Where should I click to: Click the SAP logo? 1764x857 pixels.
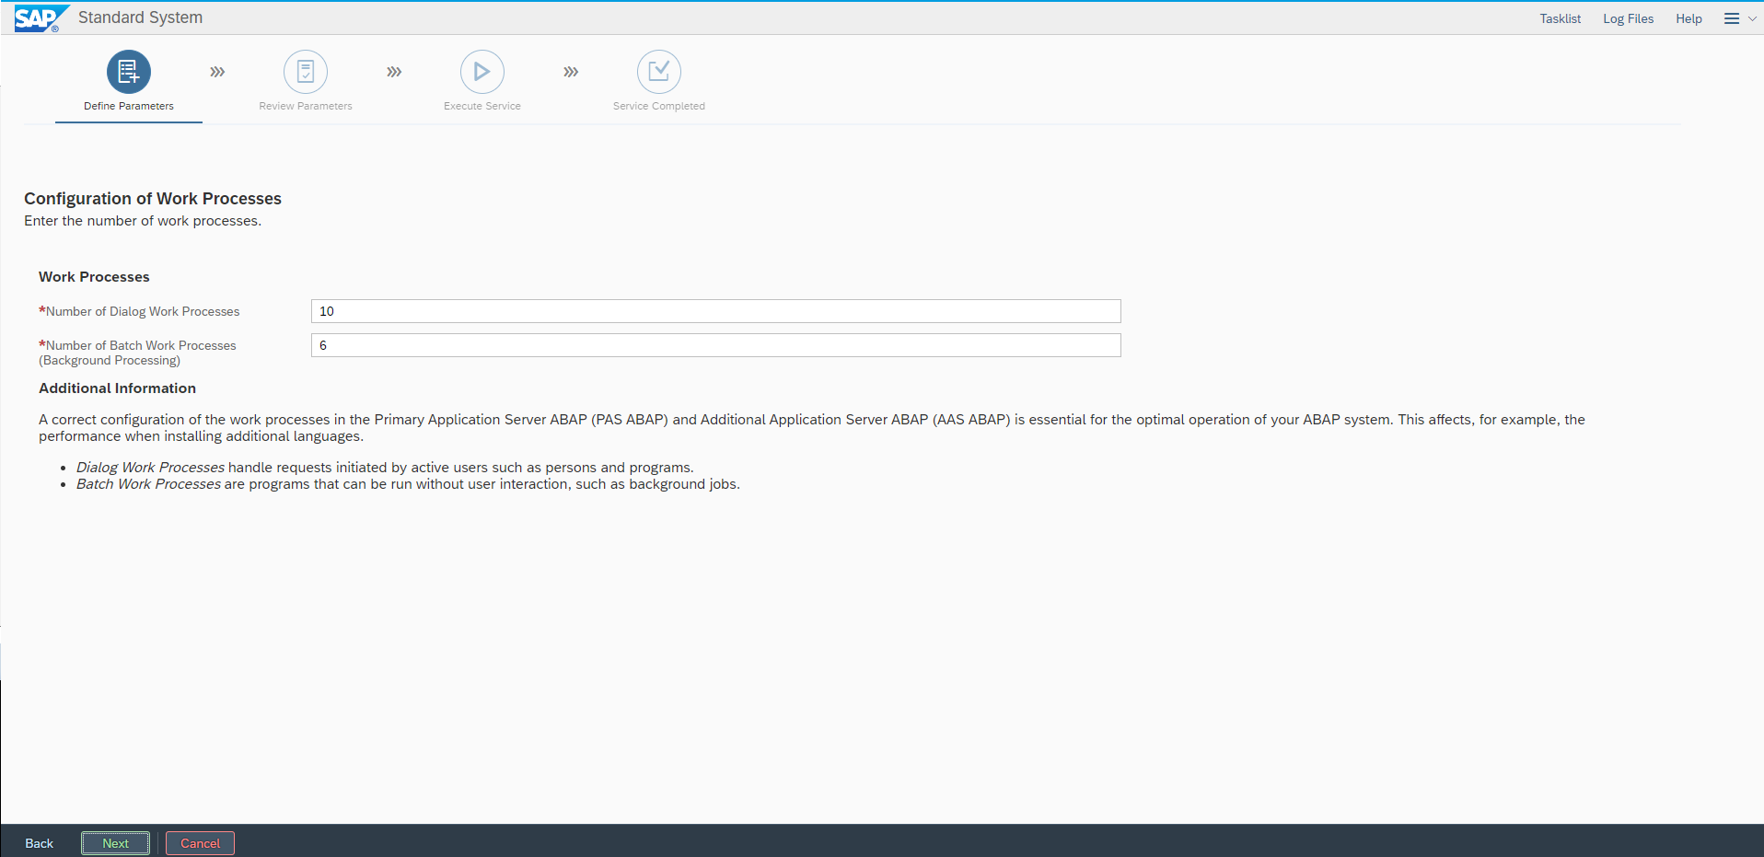(39, 18)
